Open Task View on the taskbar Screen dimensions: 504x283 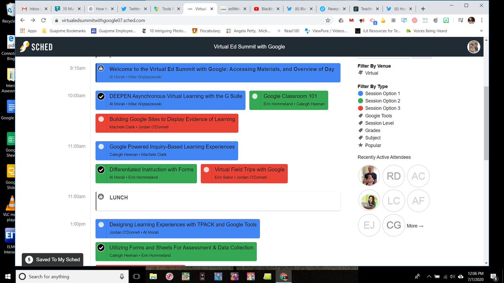pyautogui.click(x=136, y=276)
